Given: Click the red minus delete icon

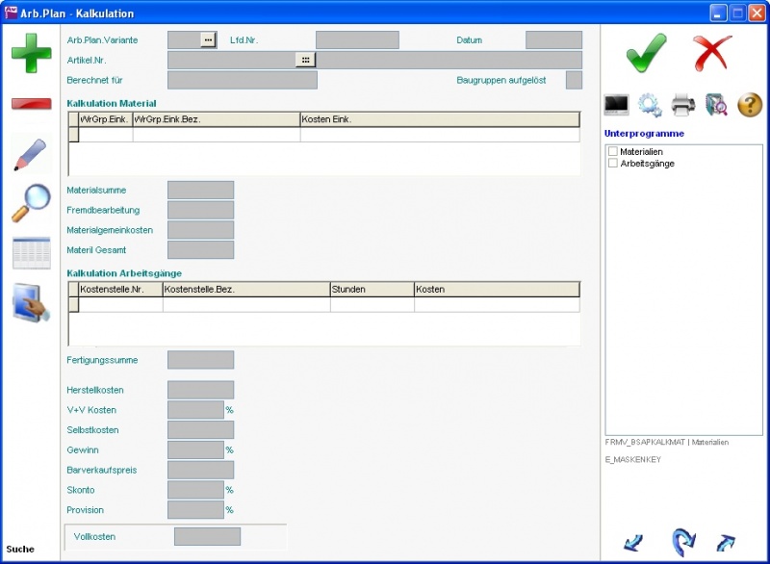Looking at the screenshot, I should pos(31,104).
